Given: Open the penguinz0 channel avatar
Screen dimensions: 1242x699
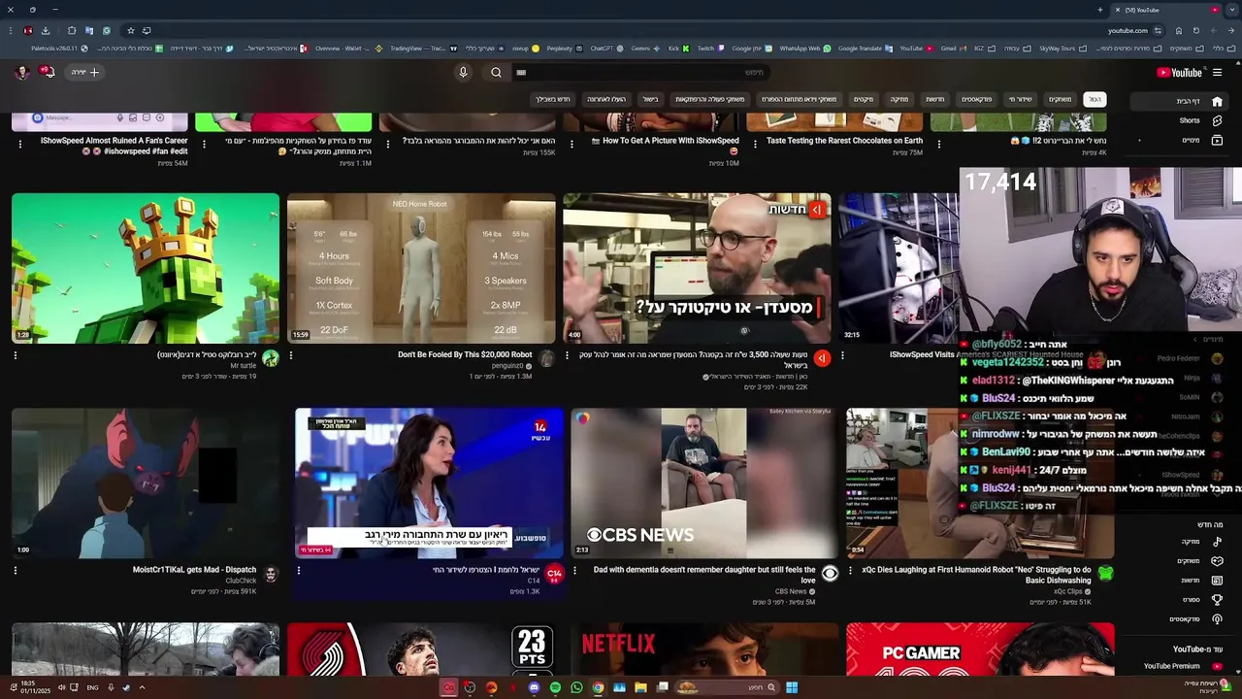Looking at the screenshot, I should coord(546,359).
